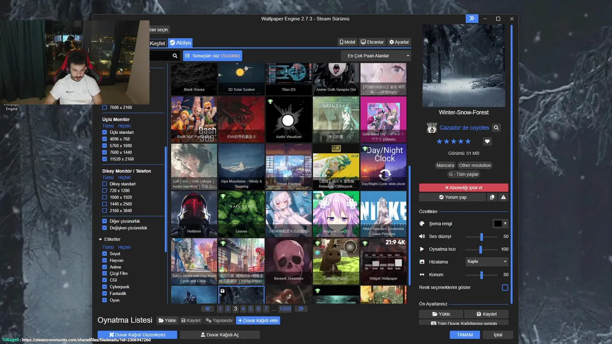Uncheck the Cyberpunk tag checkbox
This screenshot has height=344, width=612.
click(x=105, y=287)
